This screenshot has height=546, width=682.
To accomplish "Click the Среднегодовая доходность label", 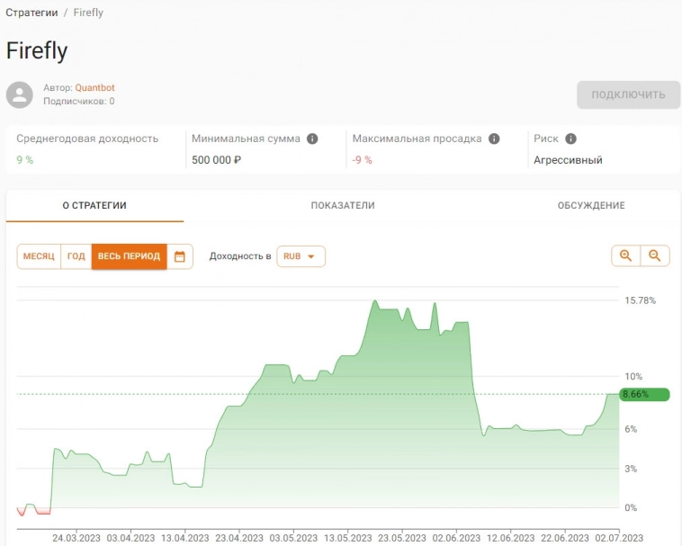I will click(87, 139).
